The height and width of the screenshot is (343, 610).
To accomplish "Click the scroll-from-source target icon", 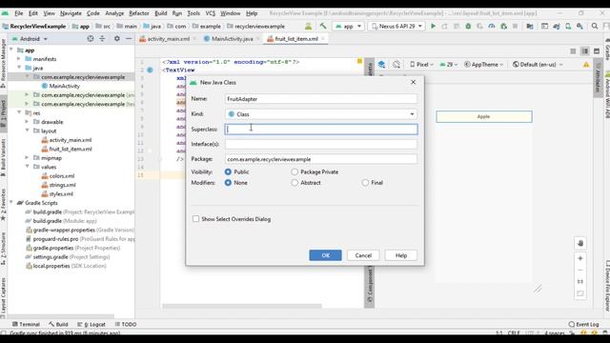I will coord(91,38).
